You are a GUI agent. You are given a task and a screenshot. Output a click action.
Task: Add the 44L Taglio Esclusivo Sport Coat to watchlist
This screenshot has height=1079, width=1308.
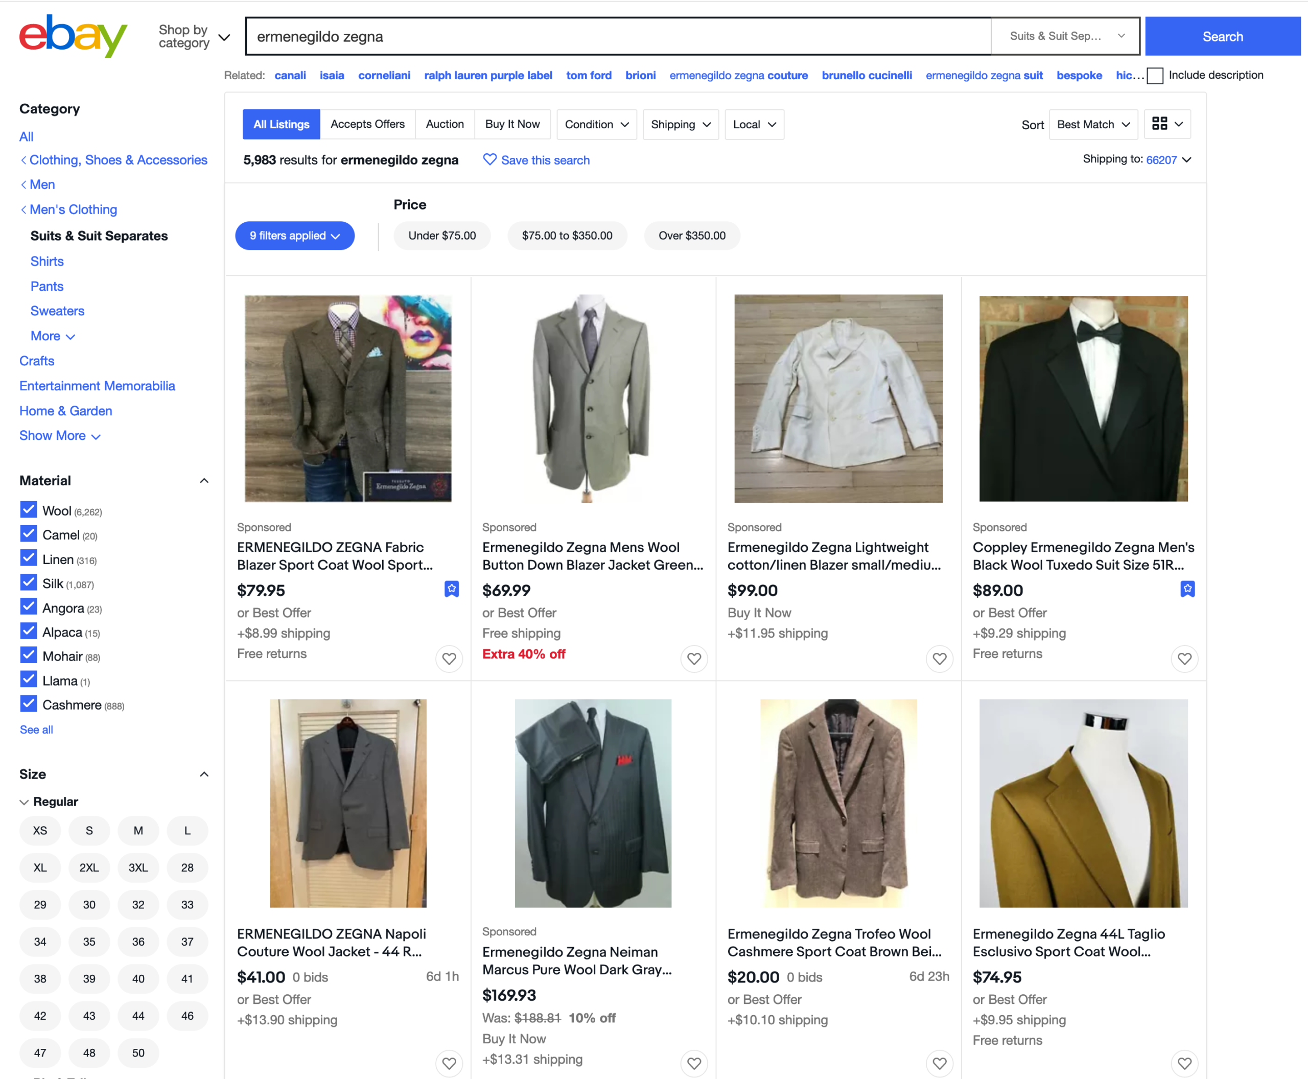tap(1184, 1063)
